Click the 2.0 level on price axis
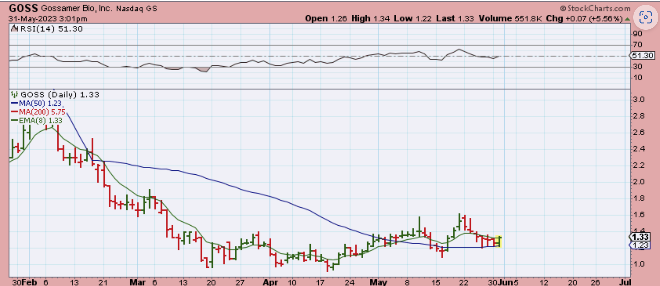 tap(639, 182)
